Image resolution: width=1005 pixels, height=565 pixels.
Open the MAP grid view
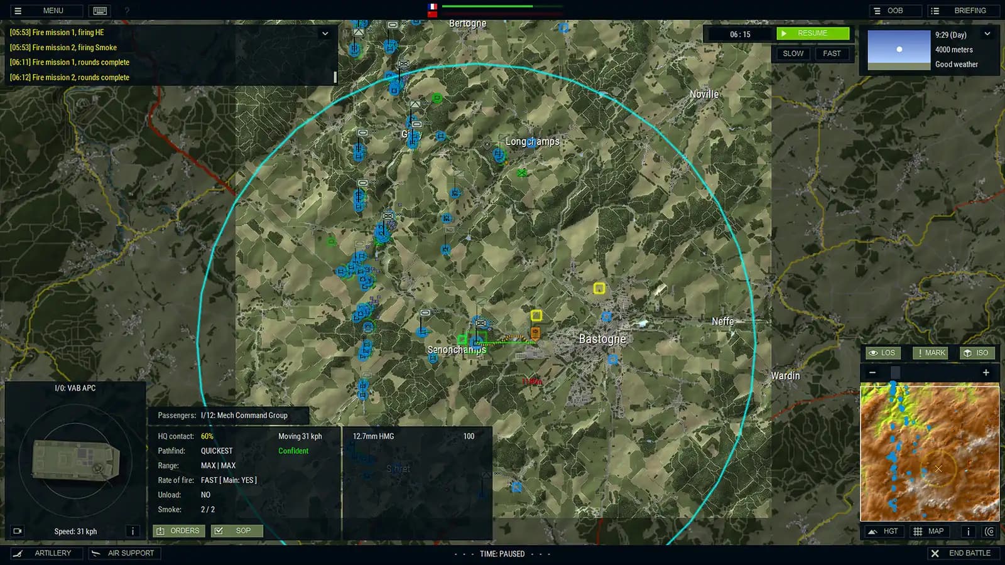pyautogui.click(x=929, y=530)
